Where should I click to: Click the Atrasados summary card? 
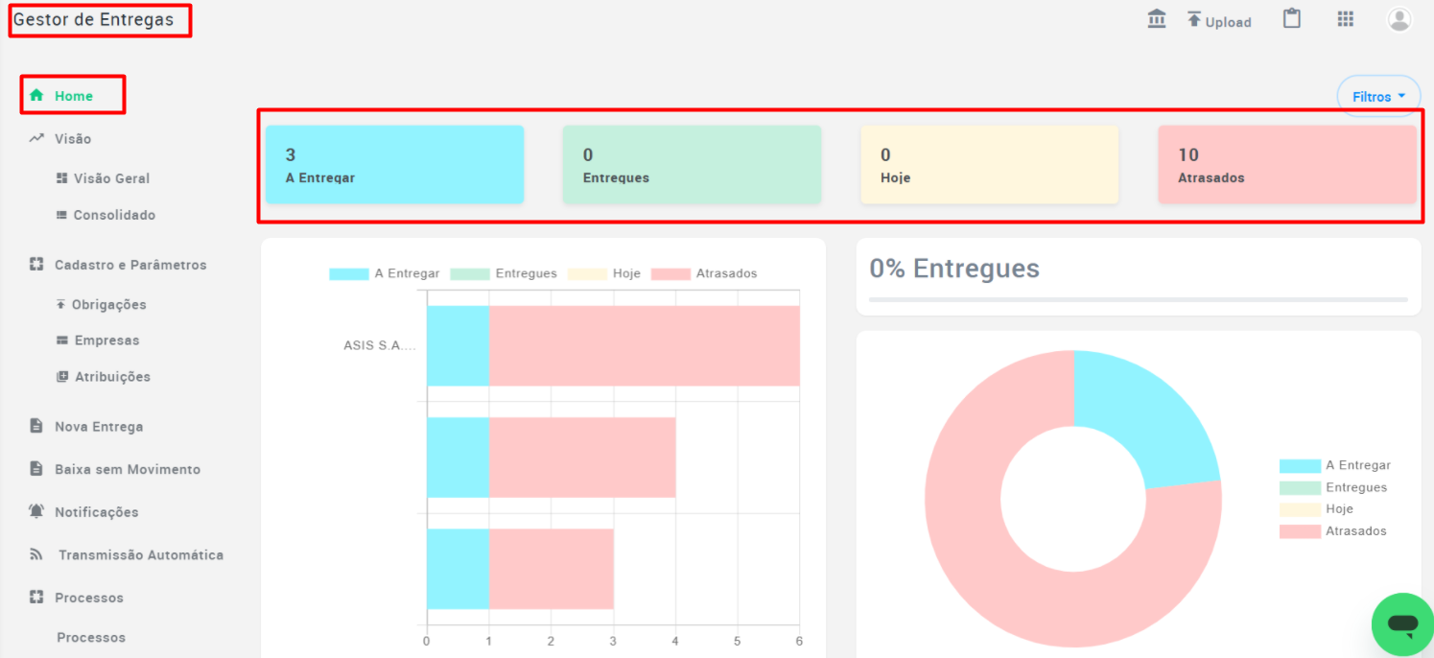pos(1287,164)
